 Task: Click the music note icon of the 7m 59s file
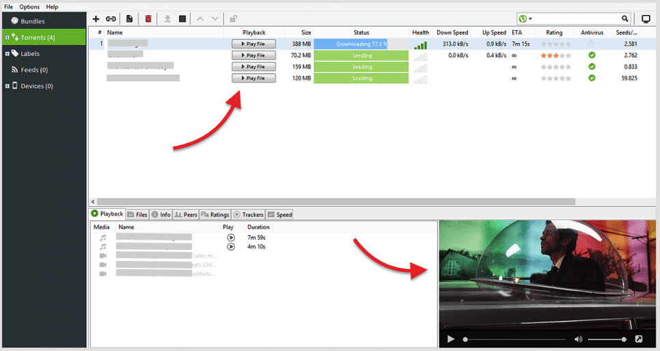(102, 238)
